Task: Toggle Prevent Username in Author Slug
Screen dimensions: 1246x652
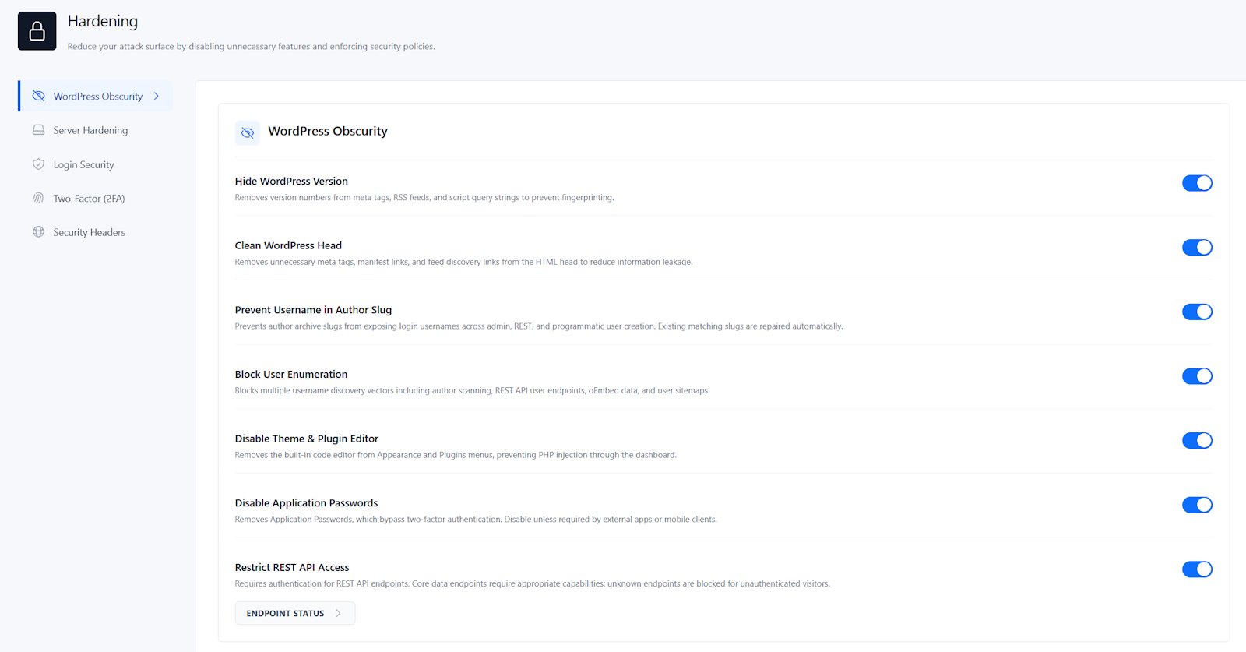Action: point(1197,312)
